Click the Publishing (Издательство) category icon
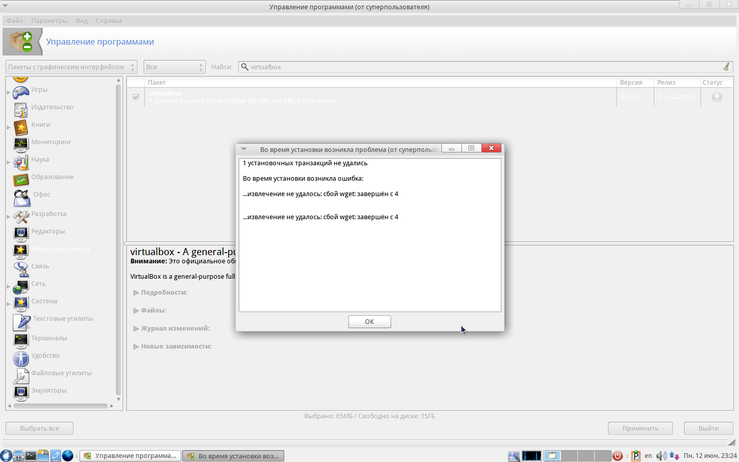739x462 pixels. pyautogui.click(x=21, y=110)
